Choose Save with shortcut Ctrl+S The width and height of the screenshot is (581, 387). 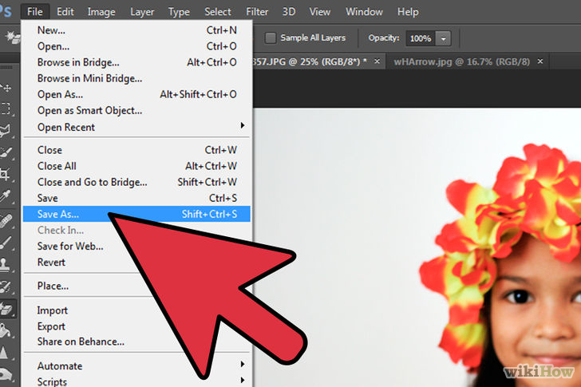pos(136,198)
